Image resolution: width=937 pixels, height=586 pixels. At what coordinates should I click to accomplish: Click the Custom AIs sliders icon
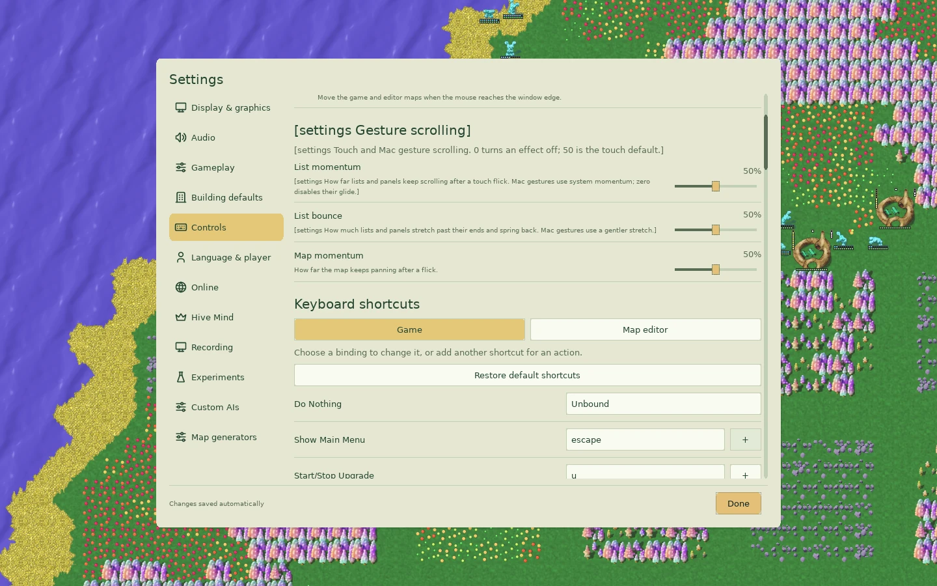[x=181, y=407]
